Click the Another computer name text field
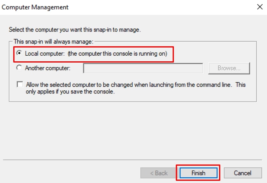Viewport: 267px width, 183px height. coord(143,68)
